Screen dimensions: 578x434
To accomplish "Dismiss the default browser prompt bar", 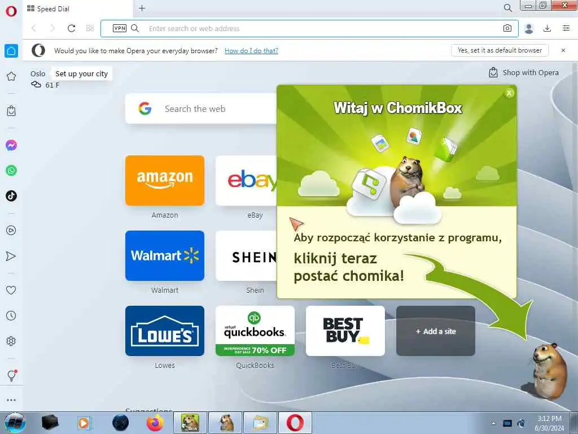I will 563,50.
